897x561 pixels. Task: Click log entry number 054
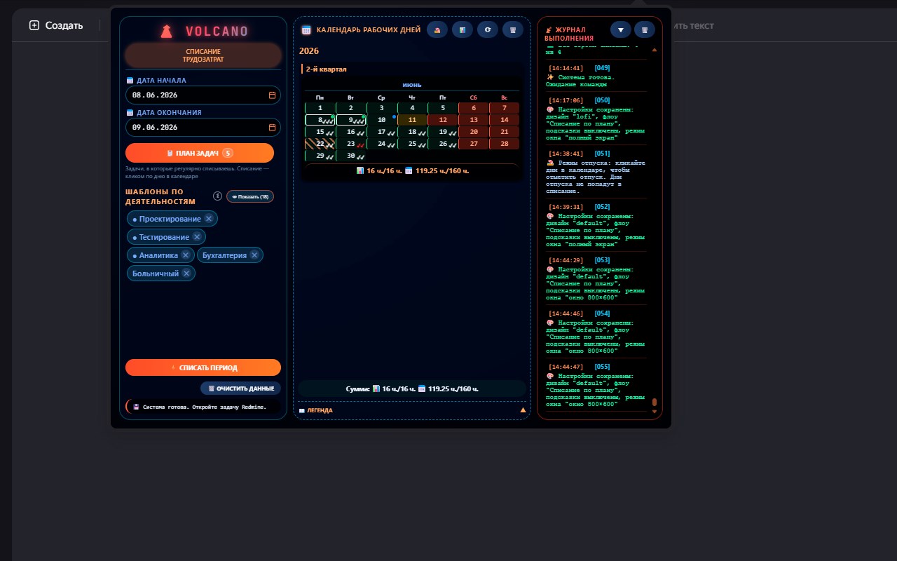596,332
